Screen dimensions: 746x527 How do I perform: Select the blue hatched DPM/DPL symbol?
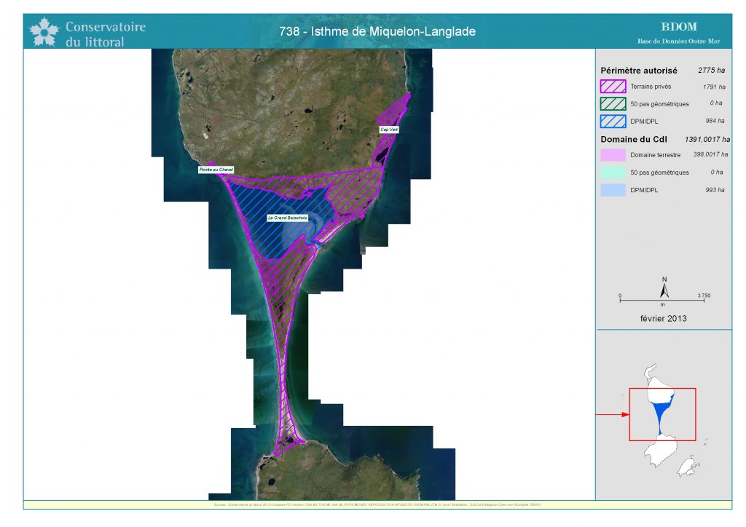pyautogui.click(x=613, y=121)
